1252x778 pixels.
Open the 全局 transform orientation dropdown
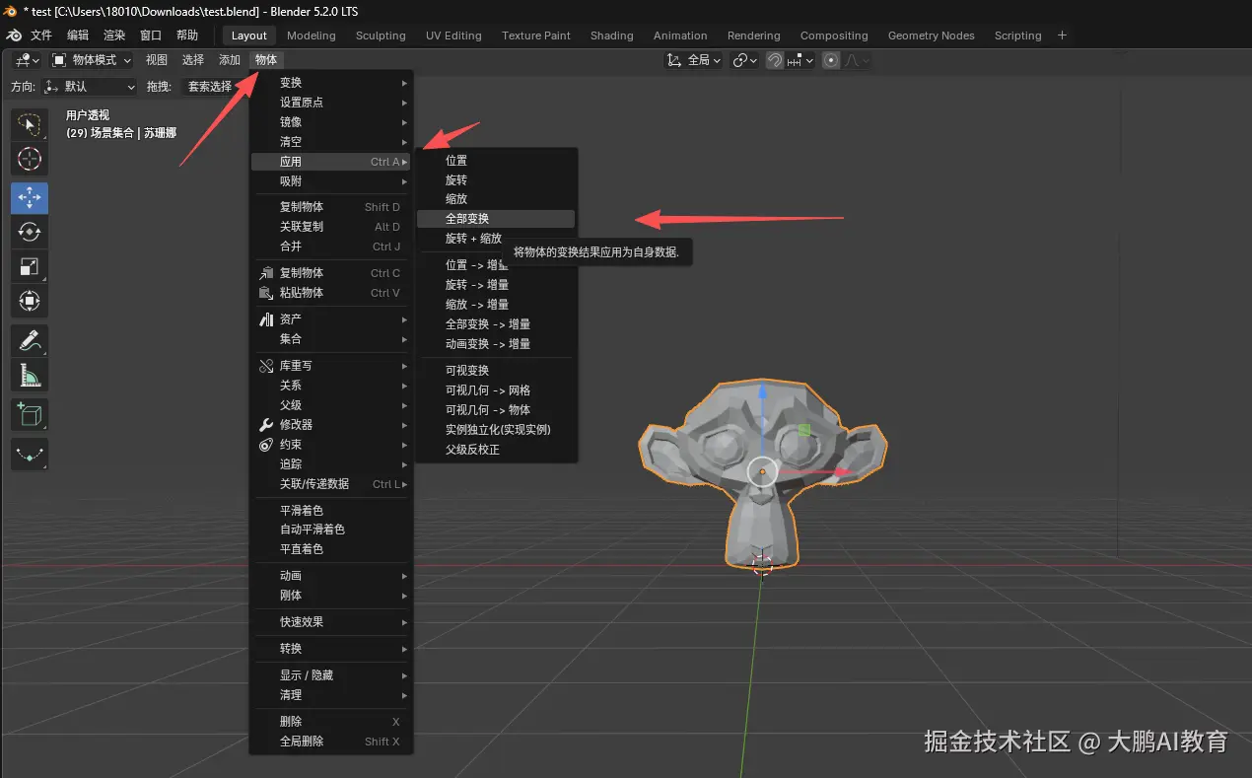click(694, 60)
